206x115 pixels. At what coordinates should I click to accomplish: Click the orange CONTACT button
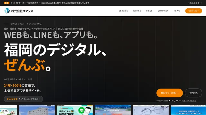point(193,11)
